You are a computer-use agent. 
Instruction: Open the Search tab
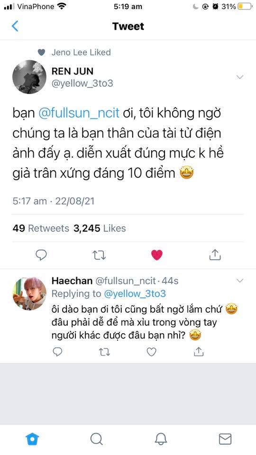tap(96, 439)
